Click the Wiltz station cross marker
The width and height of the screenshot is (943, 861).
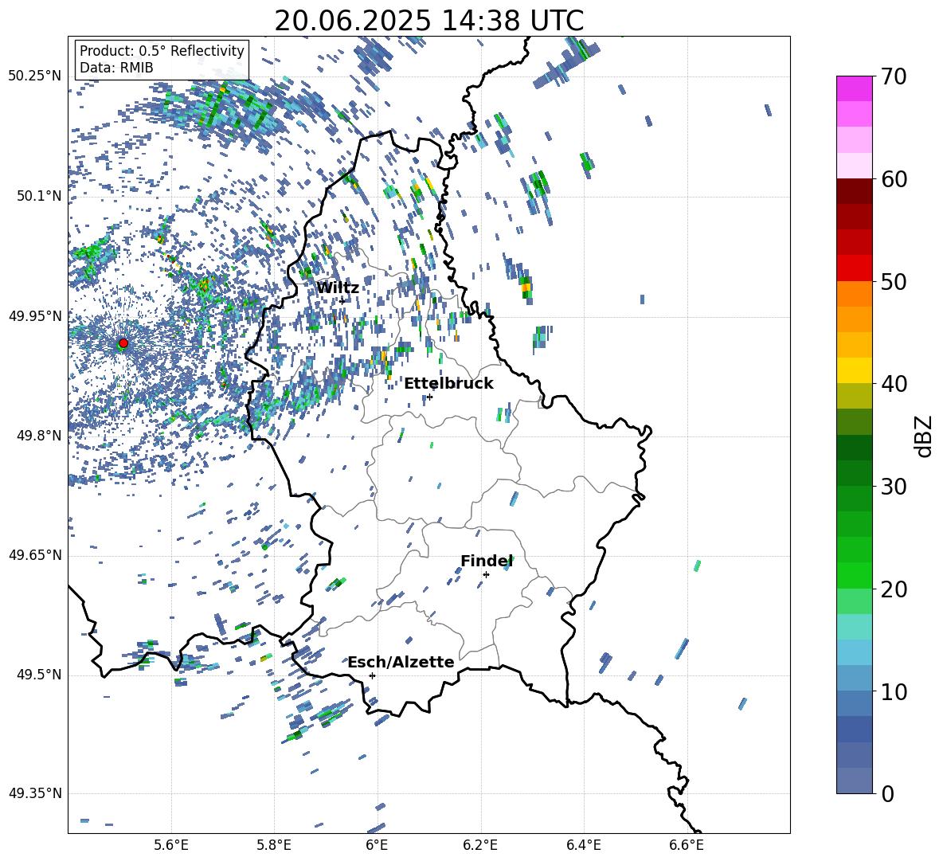click(x=342, y=300)
